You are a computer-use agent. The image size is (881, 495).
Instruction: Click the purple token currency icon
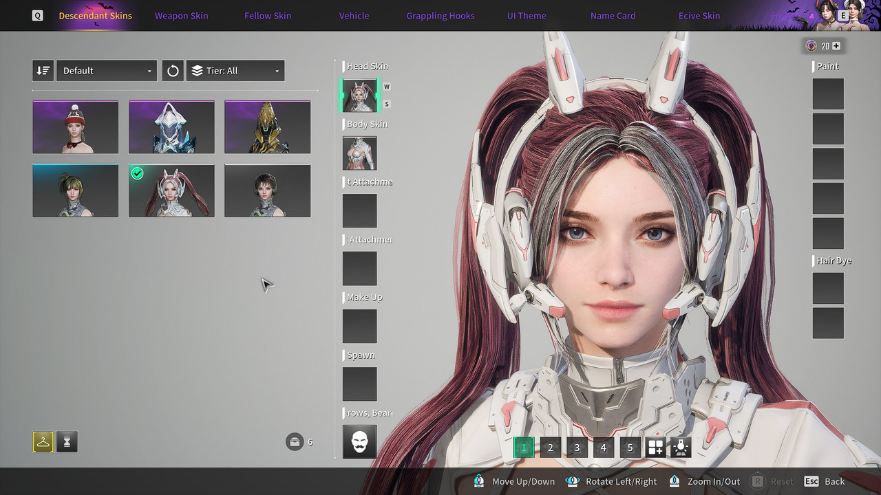(x=811, y=46)
